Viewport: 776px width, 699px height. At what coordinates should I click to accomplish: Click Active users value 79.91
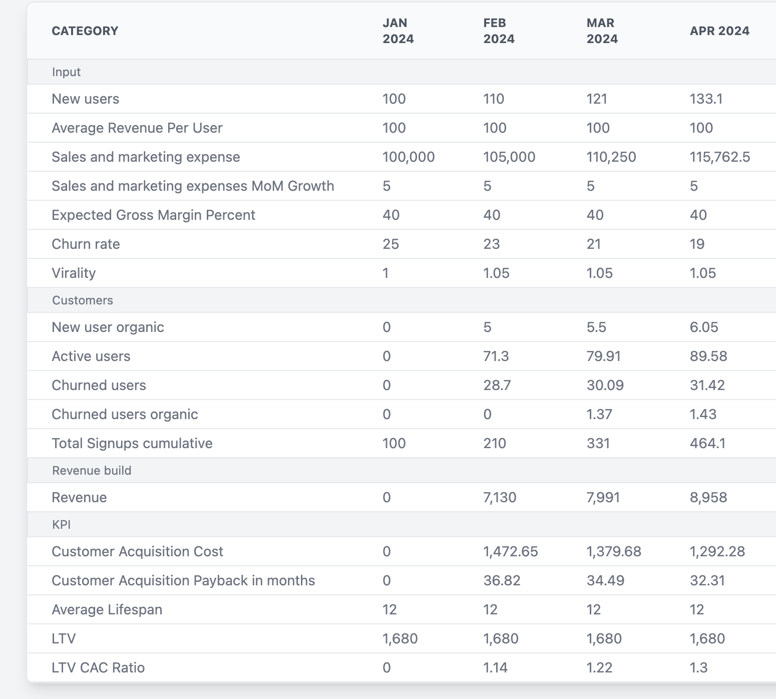(604, 356)
